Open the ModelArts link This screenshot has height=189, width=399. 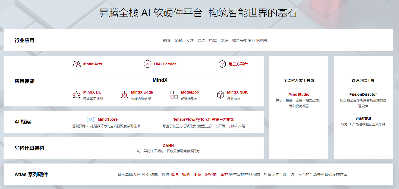pos(93,64)
